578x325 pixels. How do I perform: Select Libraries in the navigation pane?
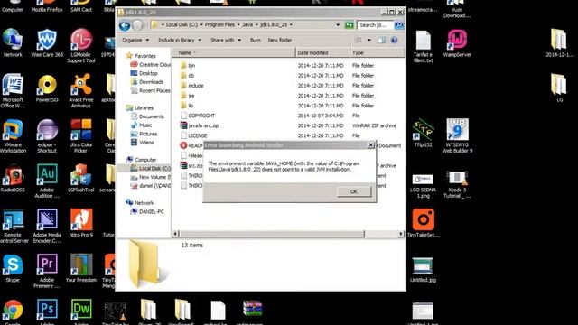144,108
